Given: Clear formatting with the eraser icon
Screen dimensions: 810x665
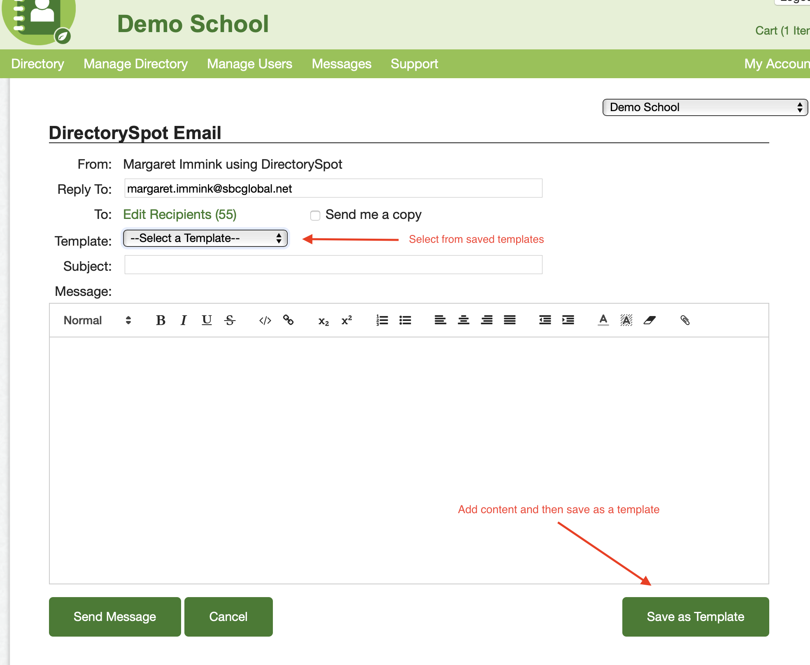Looking at the screenshot, I should click(x=649, y=320).
